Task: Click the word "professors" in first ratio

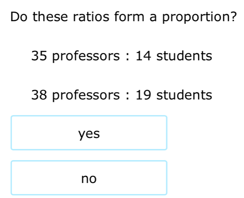Action: pos(86,56)
